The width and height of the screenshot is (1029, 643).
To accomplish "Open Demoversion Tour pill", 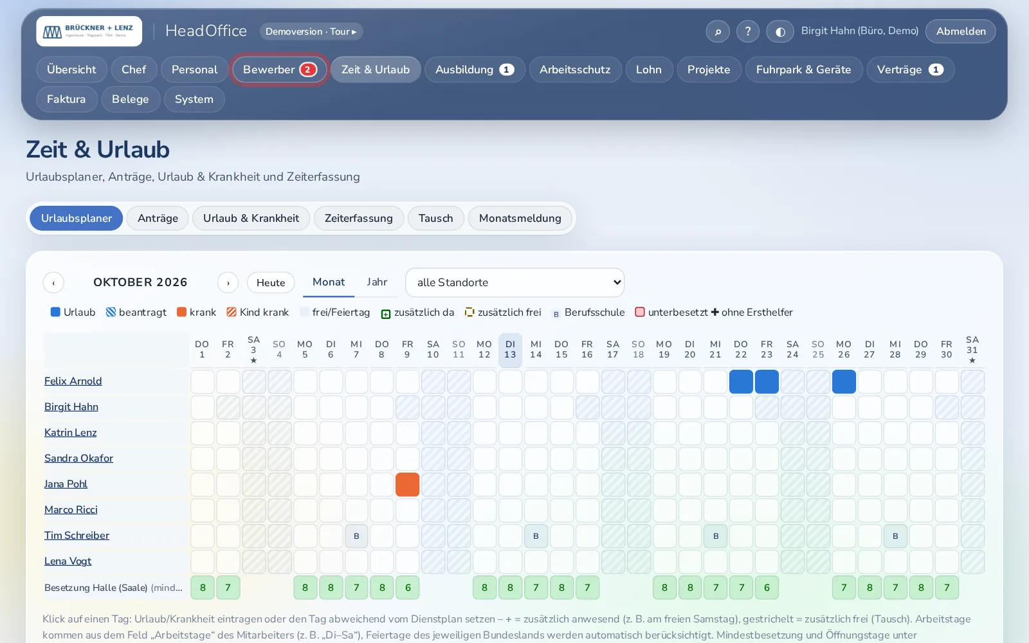I will tap(311, 31).
